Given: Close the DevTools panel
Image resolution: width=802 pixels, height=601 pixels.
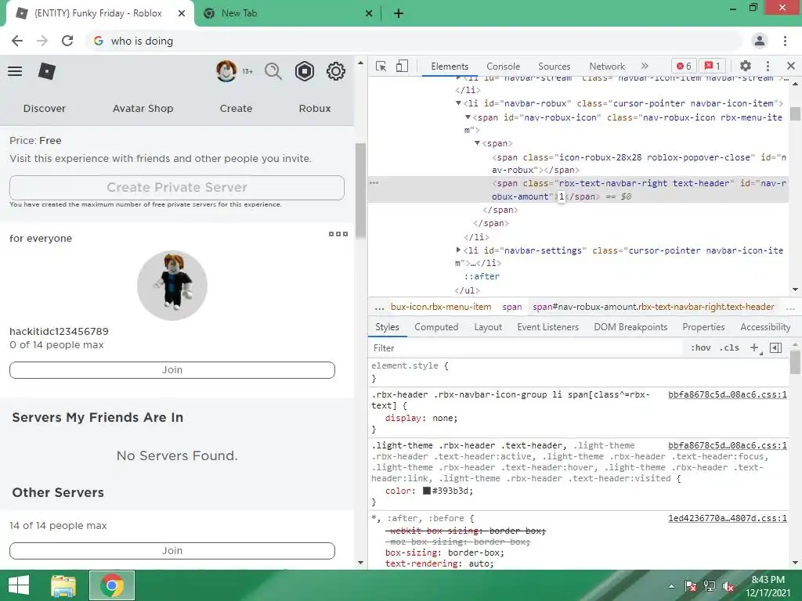Looking at the screenshot, I should (791, 66).
